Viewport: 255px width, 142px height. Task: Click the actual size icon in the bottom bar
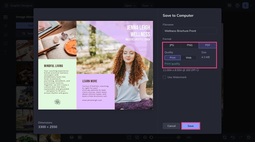137,137
